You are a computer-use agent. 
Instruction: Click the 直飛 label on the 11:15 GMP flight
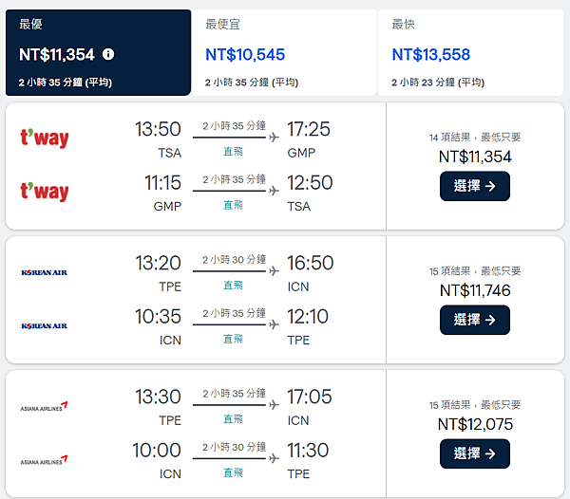(x=233, y=205)
